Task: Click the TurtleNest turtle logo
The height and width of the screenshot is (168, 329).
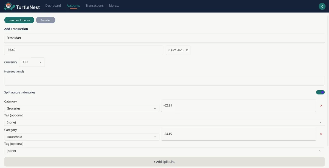Action: 9,6
